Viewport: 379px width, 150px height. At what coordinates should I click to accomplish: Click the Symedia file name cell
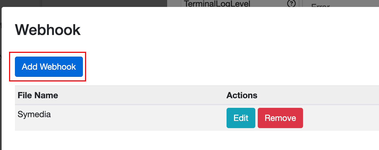(34, 114)
